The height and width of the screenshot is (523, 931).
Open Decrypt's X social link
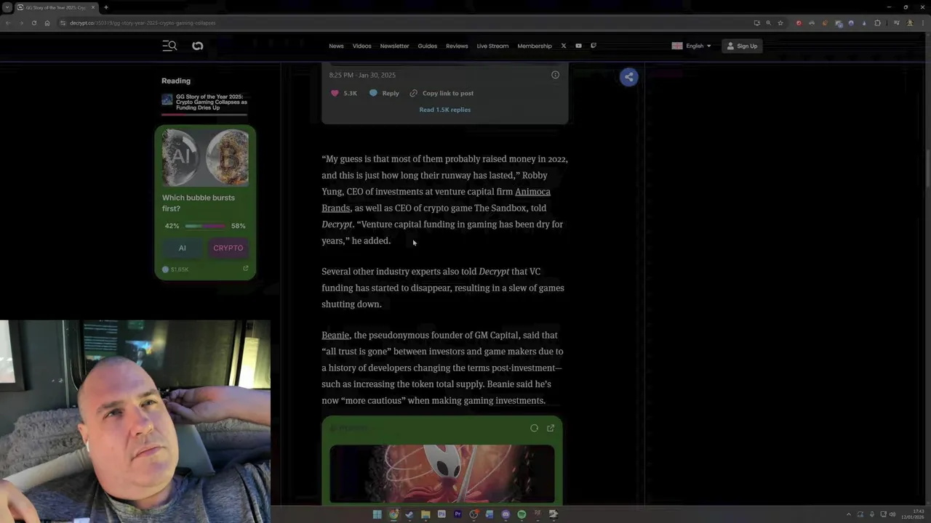pyautogui.click(x=563, y=46)
